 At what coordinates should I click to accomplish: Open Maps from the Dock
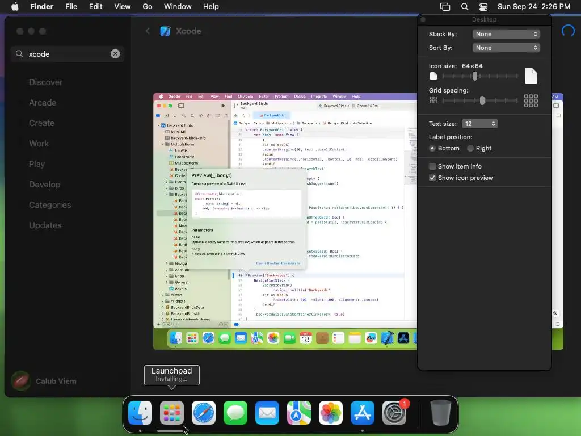[x=298, y=413]
